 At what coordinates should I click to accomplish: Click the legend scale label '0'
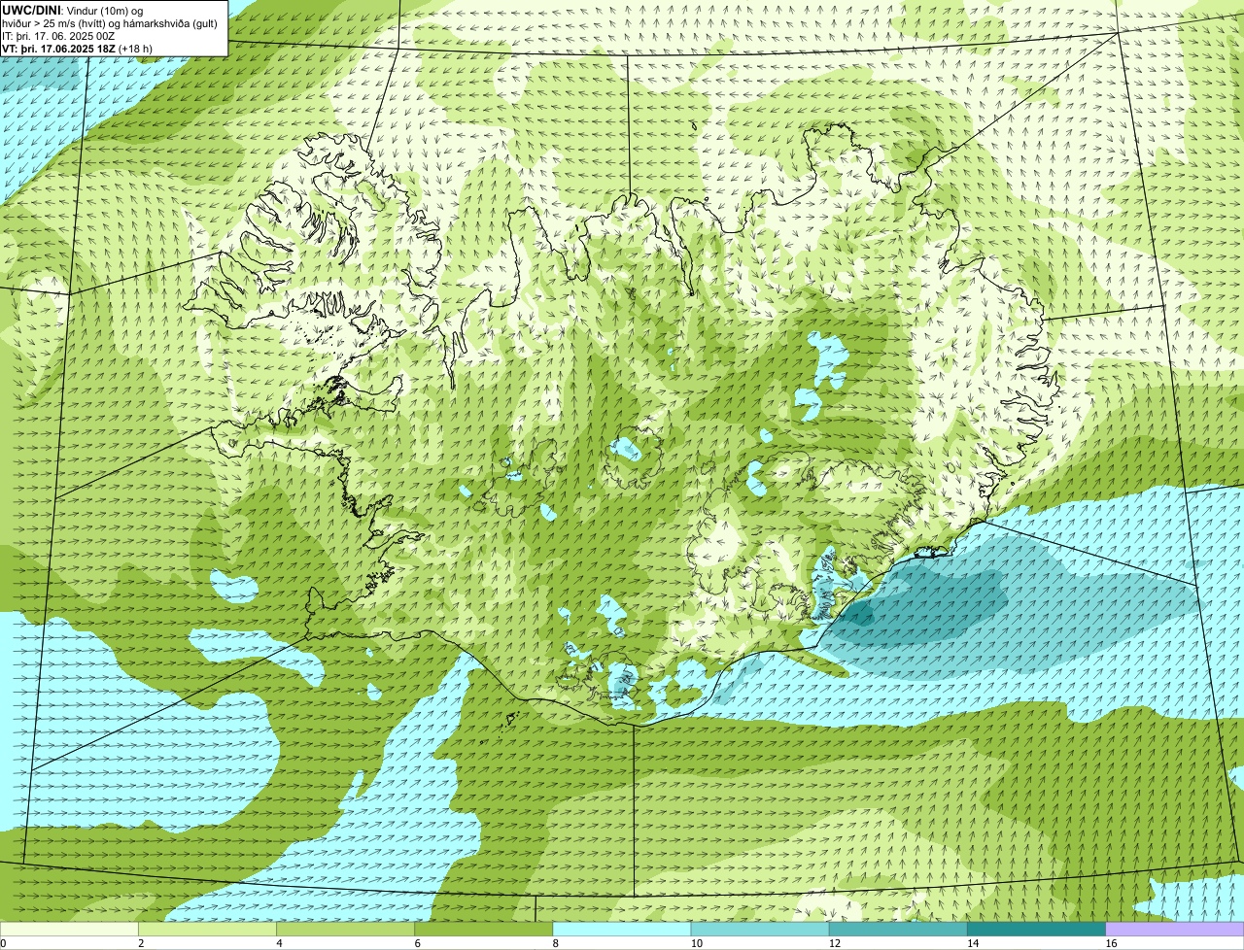4,943
